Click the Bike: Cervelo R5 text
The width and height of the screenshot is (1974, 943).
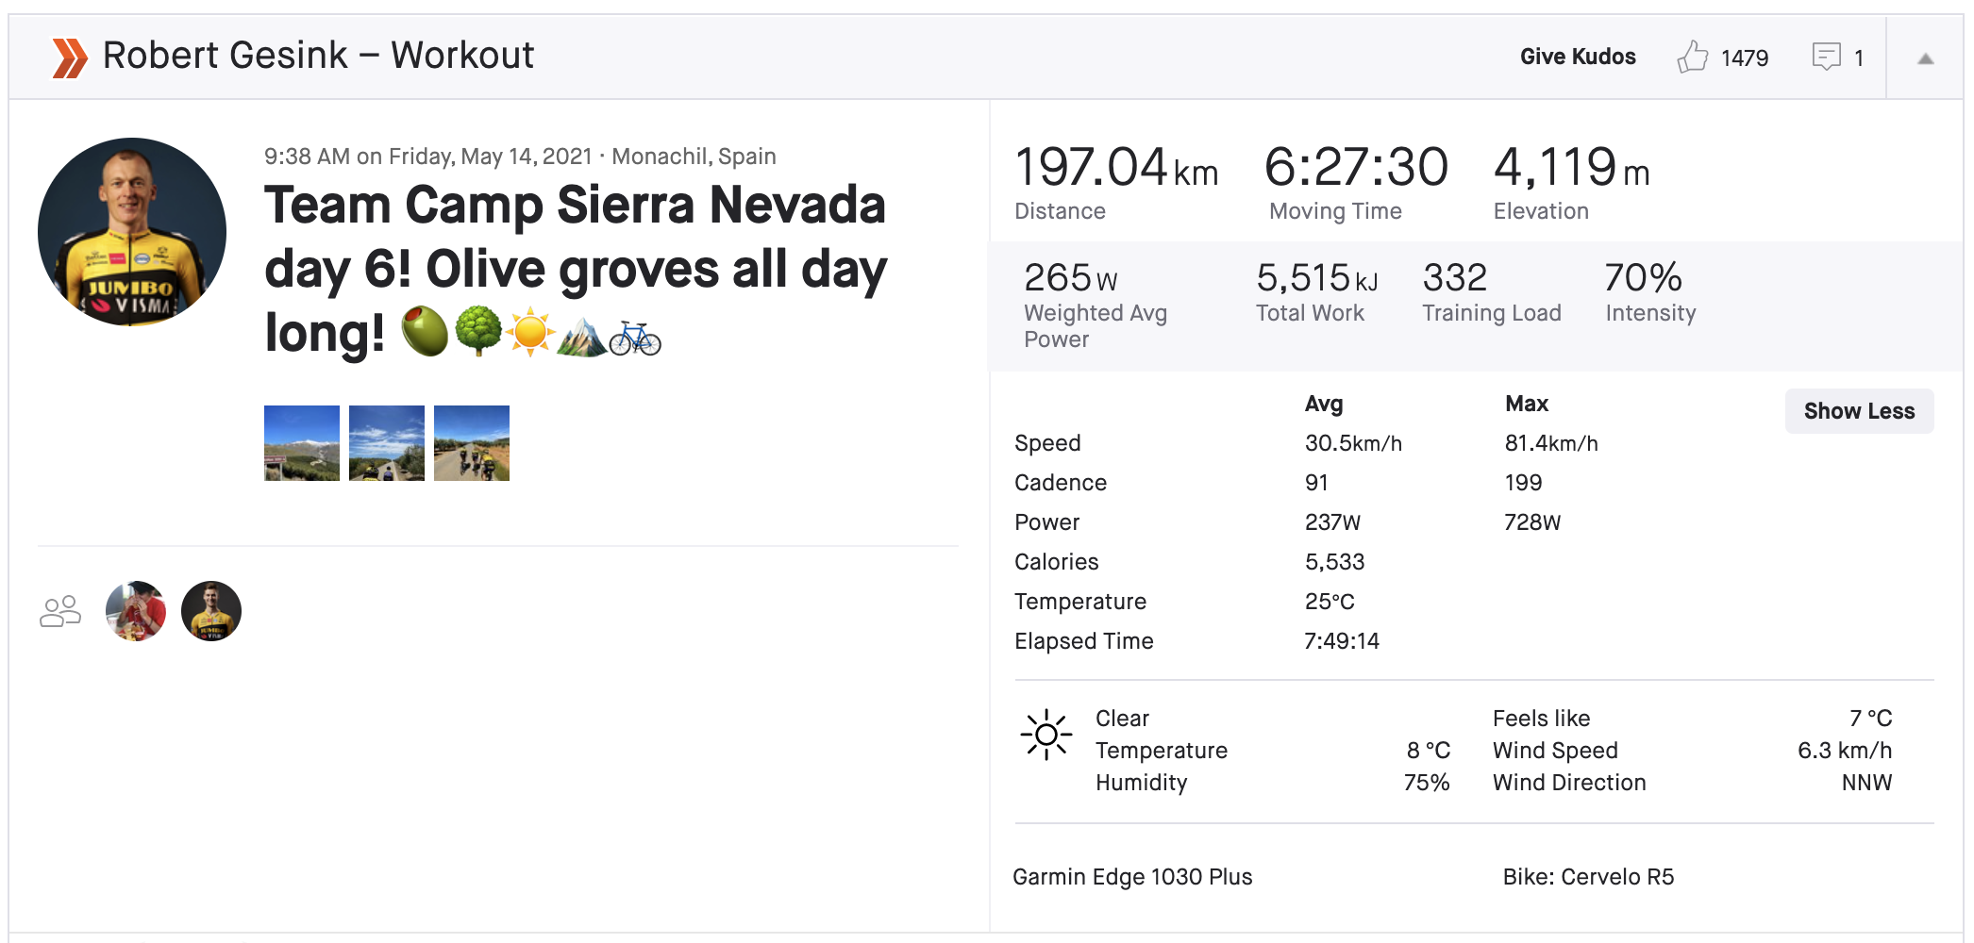(1588, 877)
